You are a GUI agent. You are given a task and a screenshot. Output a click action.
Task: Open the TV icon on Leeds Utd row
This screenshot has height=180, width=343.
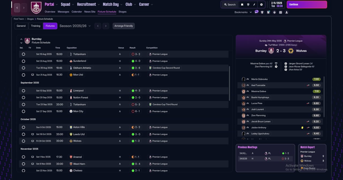33,134
